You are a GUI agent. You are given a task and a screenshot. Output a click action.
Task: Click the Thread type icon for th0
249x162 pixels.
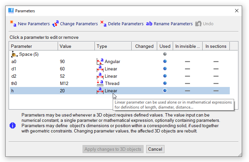pos(100,83)
